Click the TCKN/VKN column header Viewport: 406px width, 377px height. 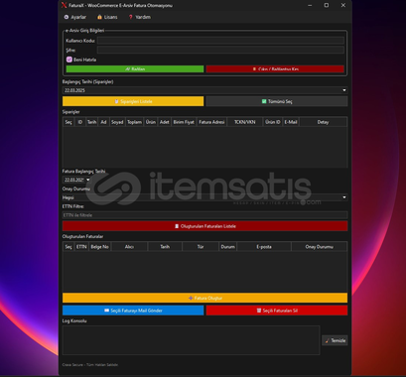click(x=244, y=122)
